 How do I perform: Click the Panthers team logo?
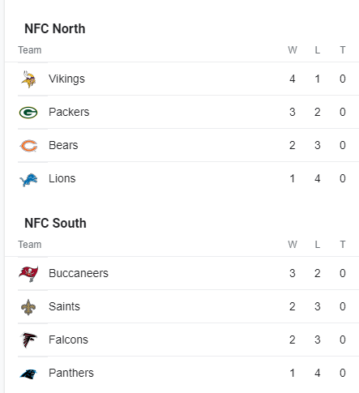[28, 374]
